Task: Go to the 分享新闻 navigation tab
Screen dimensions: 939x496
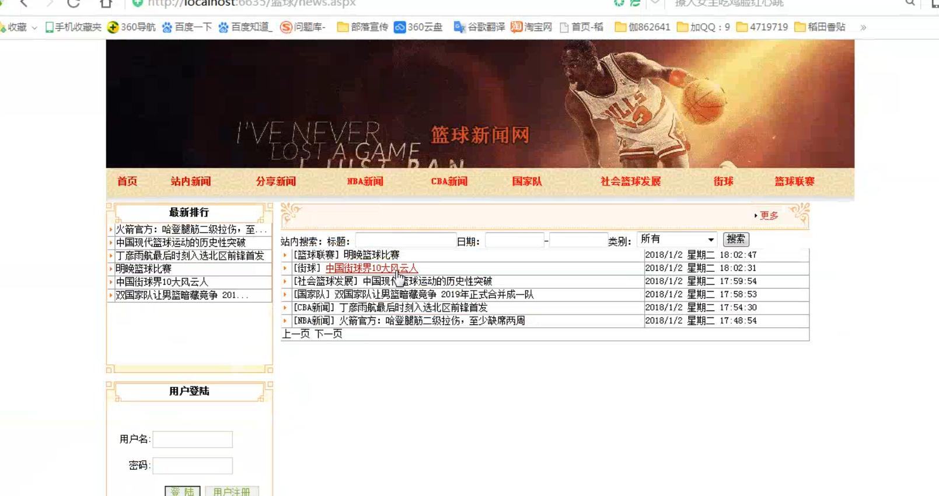Action: pyautogui.click(x=276, y=181)
